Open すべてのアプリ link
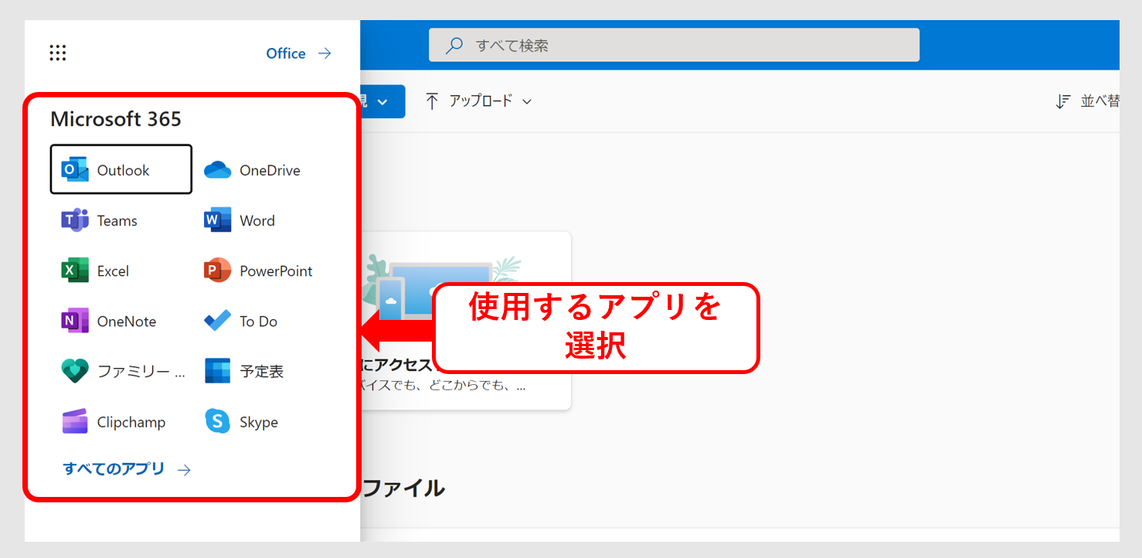Image resolution: width=1142 pixels, height=558 pixels. point(127,468)
